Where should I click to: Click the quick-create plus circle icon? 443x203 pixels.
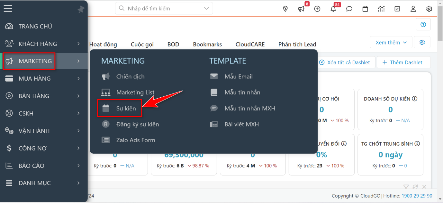pos(317,9)
